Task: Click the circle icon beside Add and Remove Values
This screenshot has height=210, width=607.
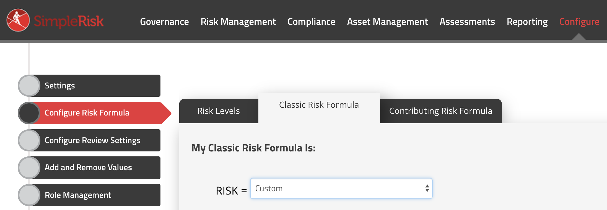Action: [x=29, y=167]
